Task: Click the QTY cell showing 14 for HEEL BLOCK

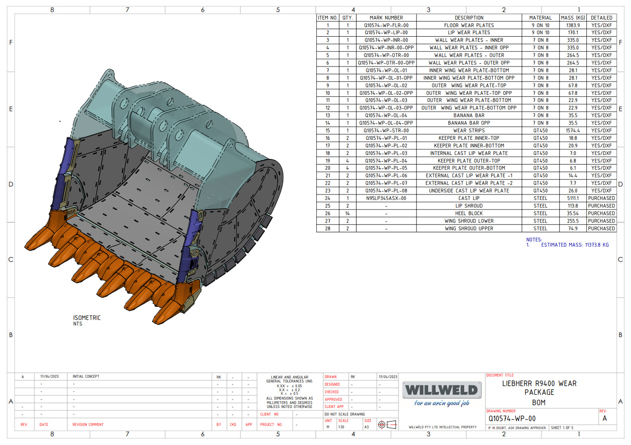Action: [x=348, y=213]
